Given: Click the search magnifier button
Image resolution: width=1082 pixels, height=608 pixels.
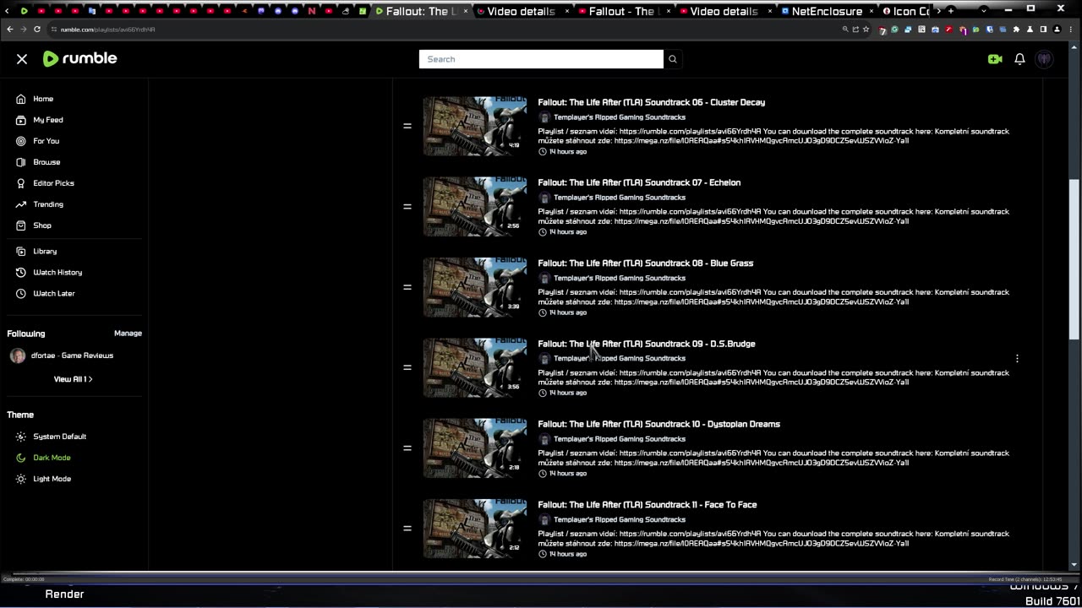Looking at the screenshot, I should [x=673, y=59].
